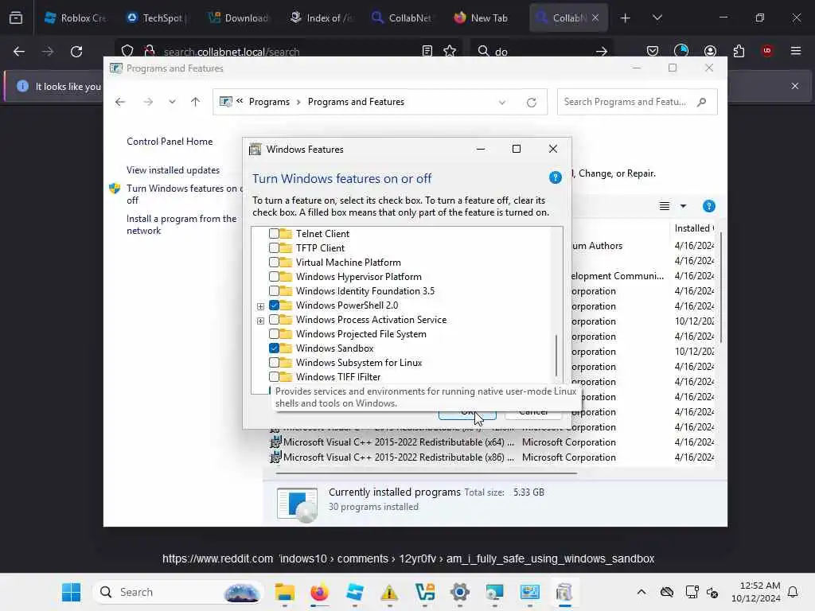The height and width of the screenshot is (611, 815).
Task: Open the notification bell in system tray
Action: coord(793,592)
